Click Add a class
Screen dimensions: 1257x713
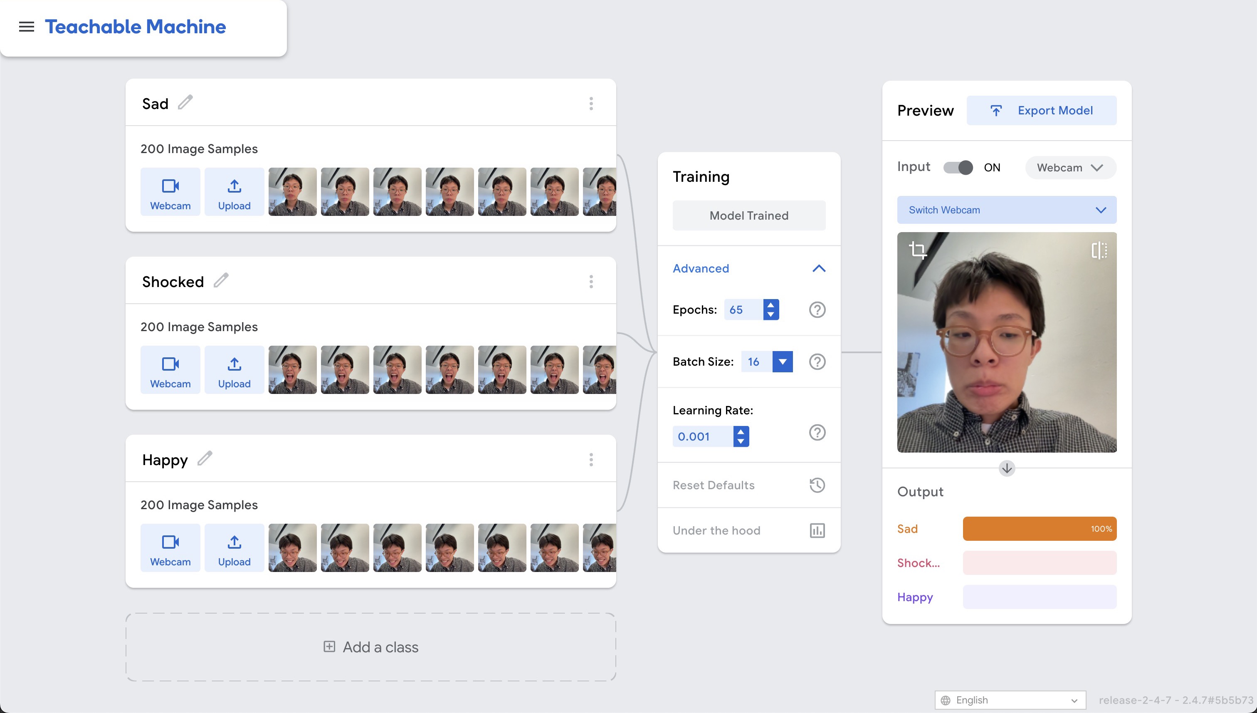click(370, 647)
